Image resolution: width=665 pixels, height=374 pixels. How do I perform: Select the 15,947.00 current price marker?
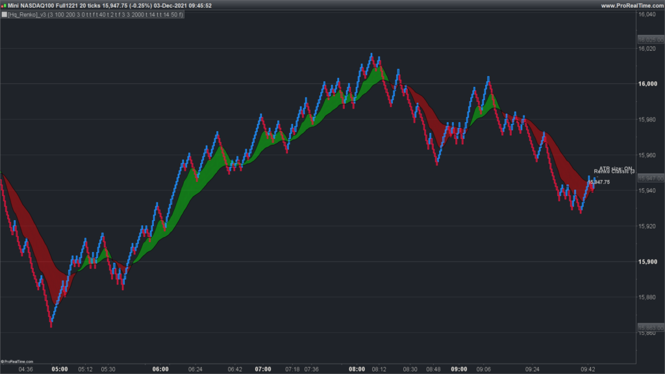tap(651, 179)
